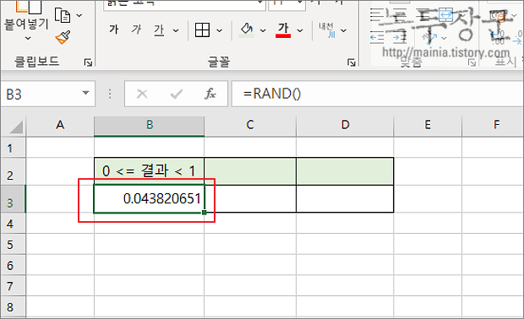Open the font color dropdown arrow

coord(300,30)
